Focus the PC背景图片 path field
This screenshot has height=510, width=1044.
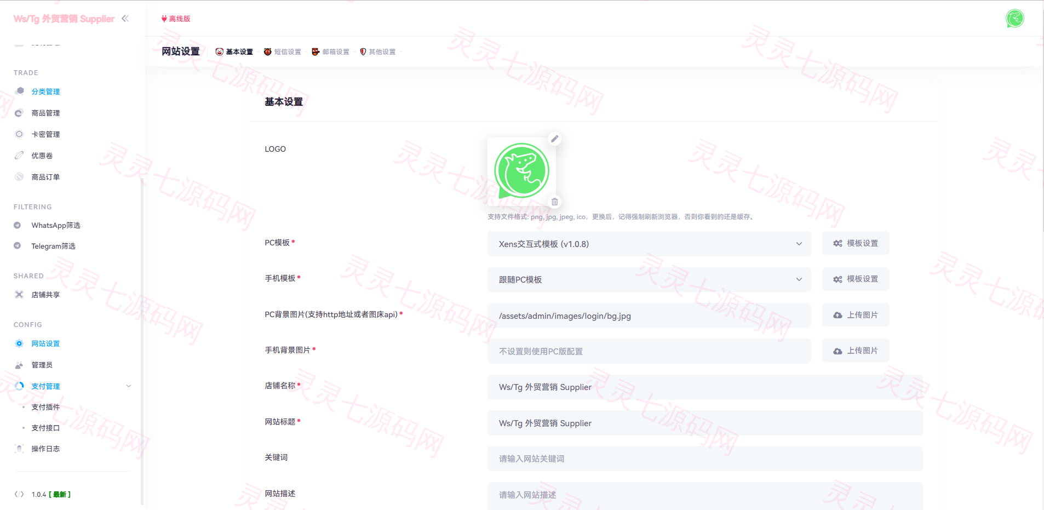coord(649,316)
